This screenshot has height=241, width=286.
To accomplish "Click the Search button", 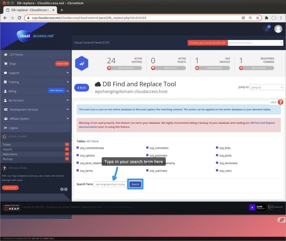I will (x=135, y=184).
